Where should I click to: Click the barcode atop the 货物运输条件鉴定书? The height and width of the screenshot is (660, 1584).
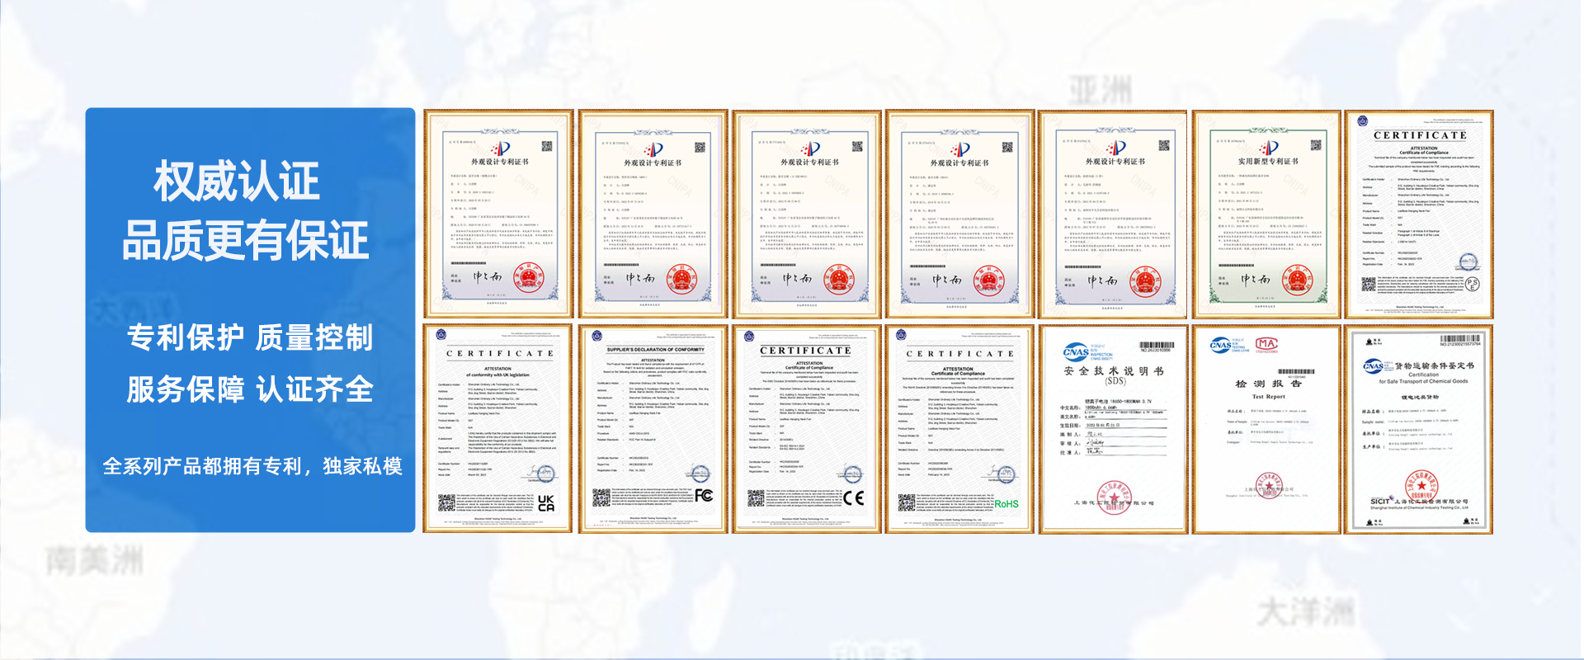tap(1460, 338)
